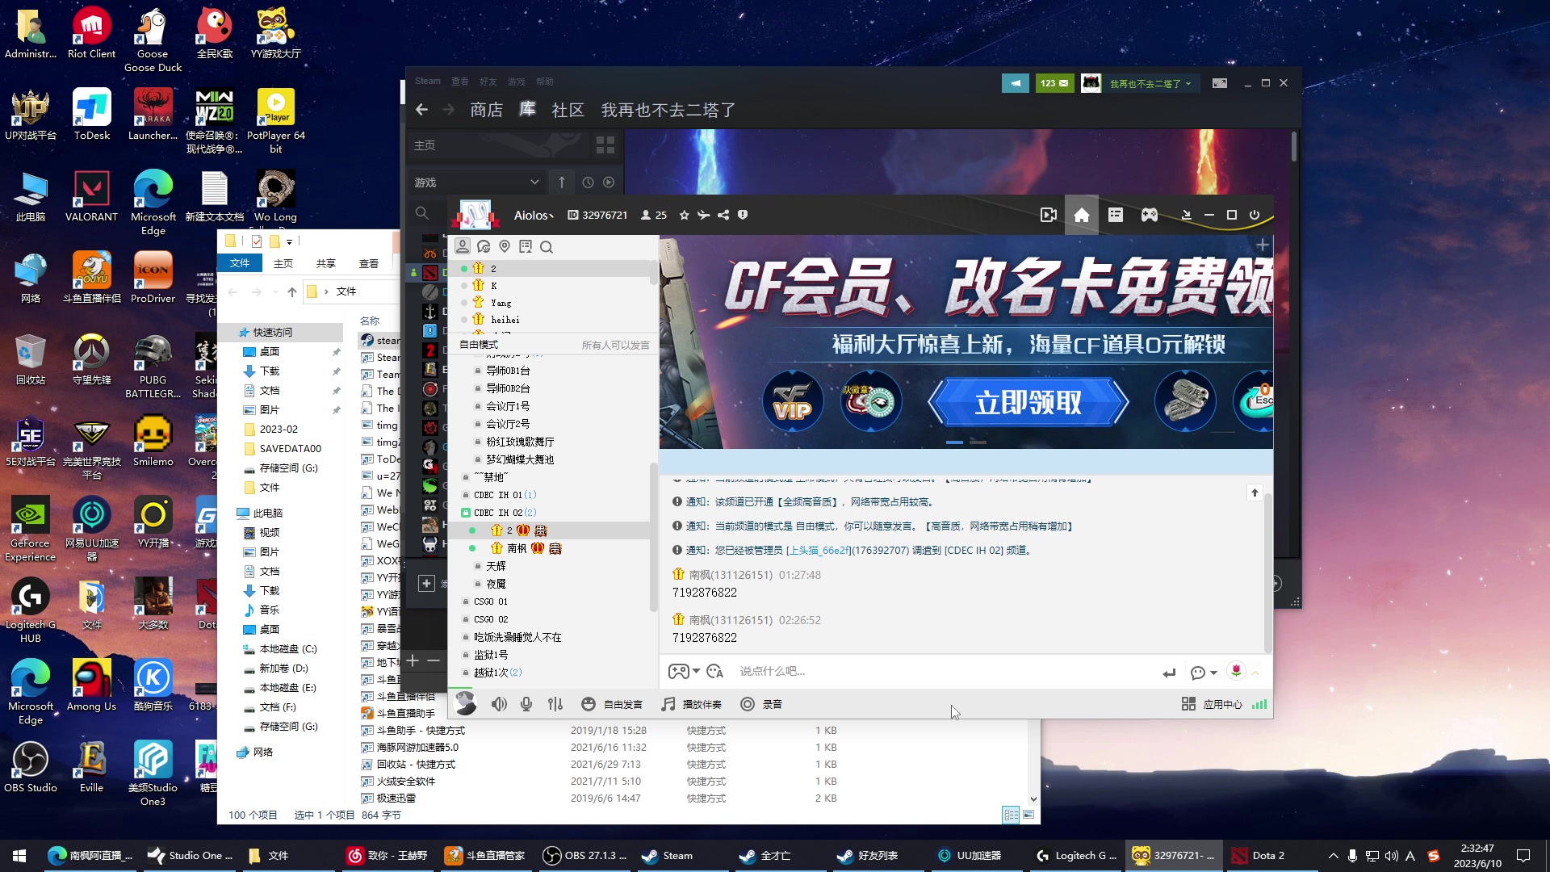
Task: Select user 南枫 in channel tree
Action: [517, 548]
